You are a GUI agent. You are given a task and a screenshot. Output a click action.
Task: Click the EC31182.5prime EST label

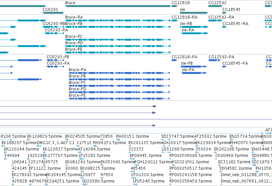click(x=234, y=162)
